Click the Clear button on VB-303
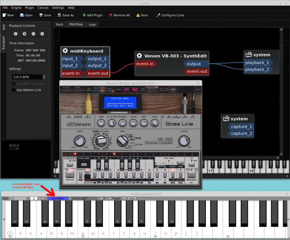 tap(70, 165)
